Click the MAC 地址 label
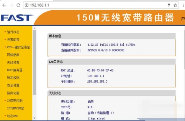The height and width of the screenshot is (121, 185). point(68,70)
